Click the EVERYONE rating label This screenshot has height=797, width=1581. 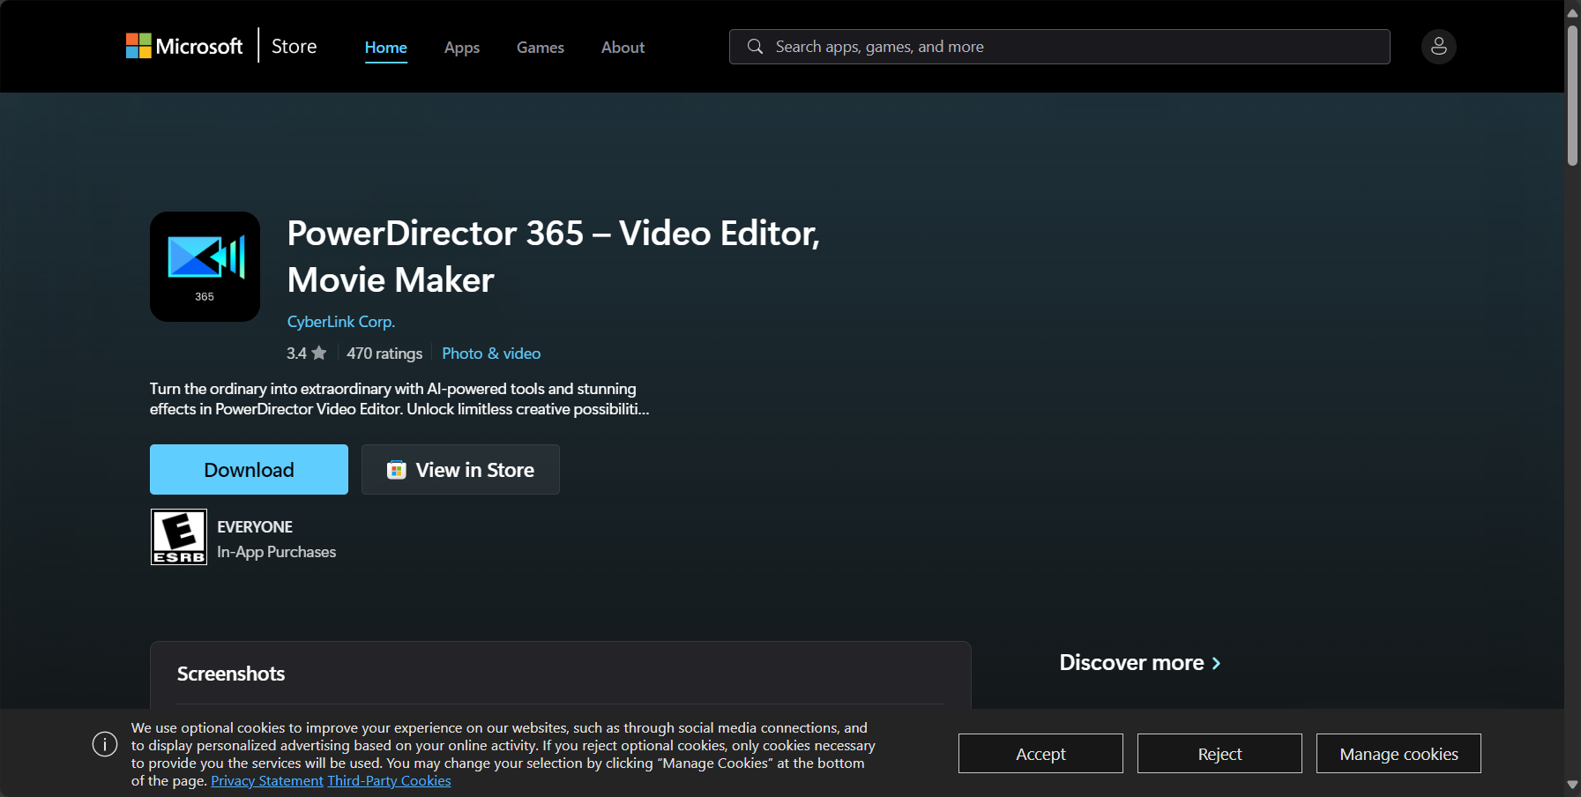click(255, 527)
